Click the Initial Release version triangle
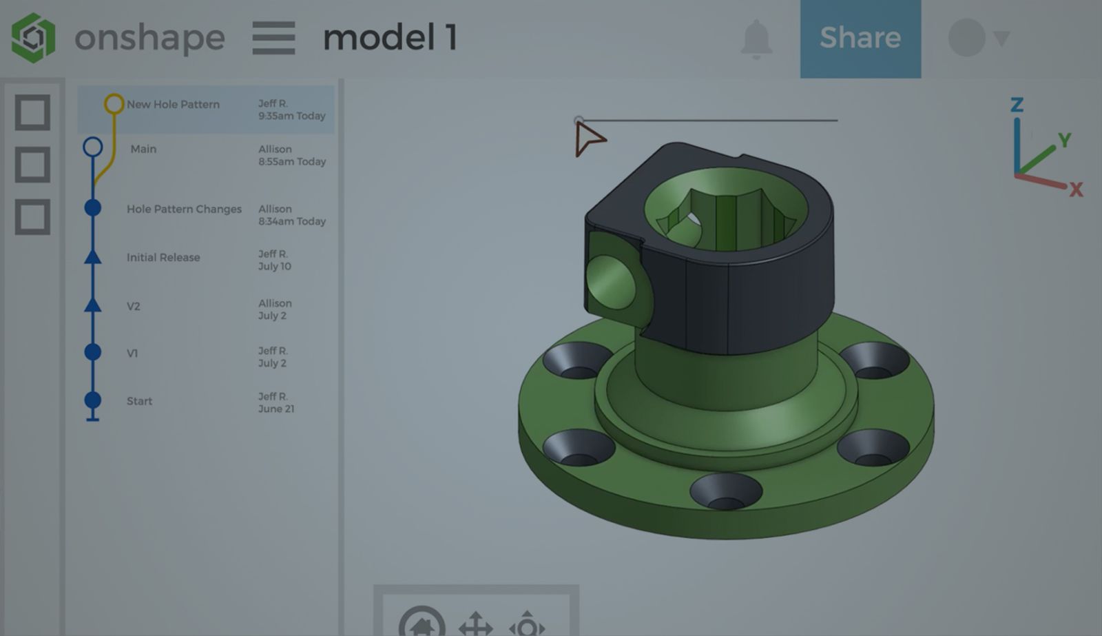 click(x=92, y=257)
